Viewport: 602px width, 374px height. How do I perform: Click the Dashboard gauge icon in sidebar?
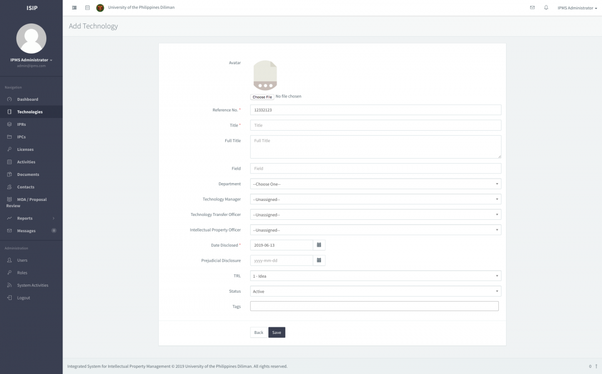tap(9, 99)
